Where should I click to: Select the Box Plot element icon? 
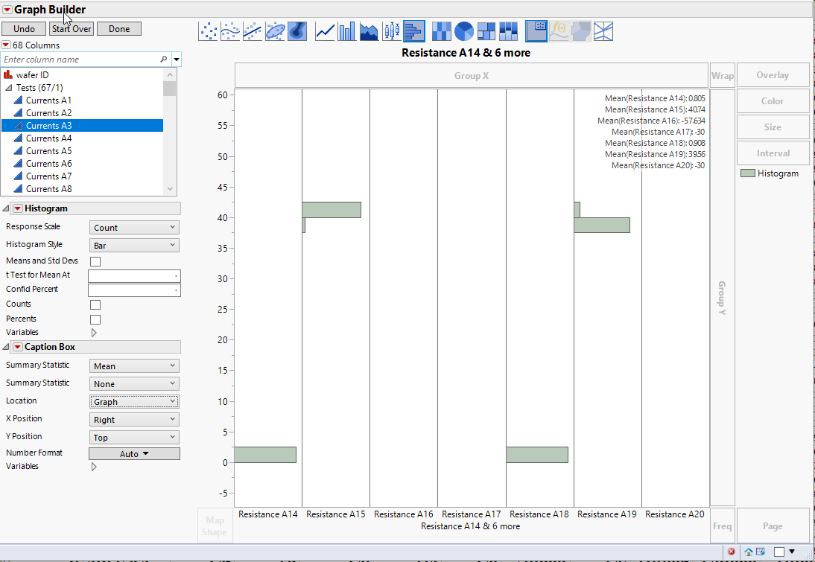pyautogui.click(x=391, y=31)
